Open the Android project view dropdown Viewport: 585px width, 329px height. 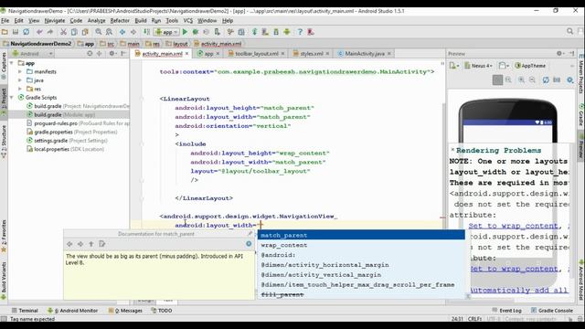click(32, 54)
